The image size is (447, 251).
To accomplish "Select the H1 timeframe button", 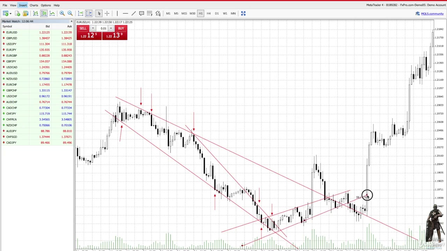I will point(200,13).
